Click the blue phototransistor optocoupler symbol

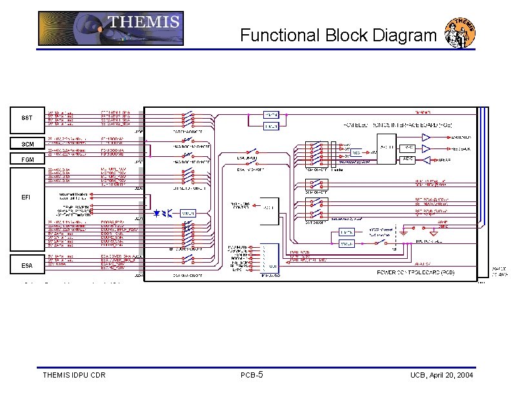point(168,214)
